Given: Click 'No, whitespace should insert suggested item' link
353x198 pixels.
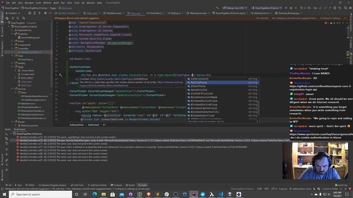Looking at the screenshot, I should (294, 18).
